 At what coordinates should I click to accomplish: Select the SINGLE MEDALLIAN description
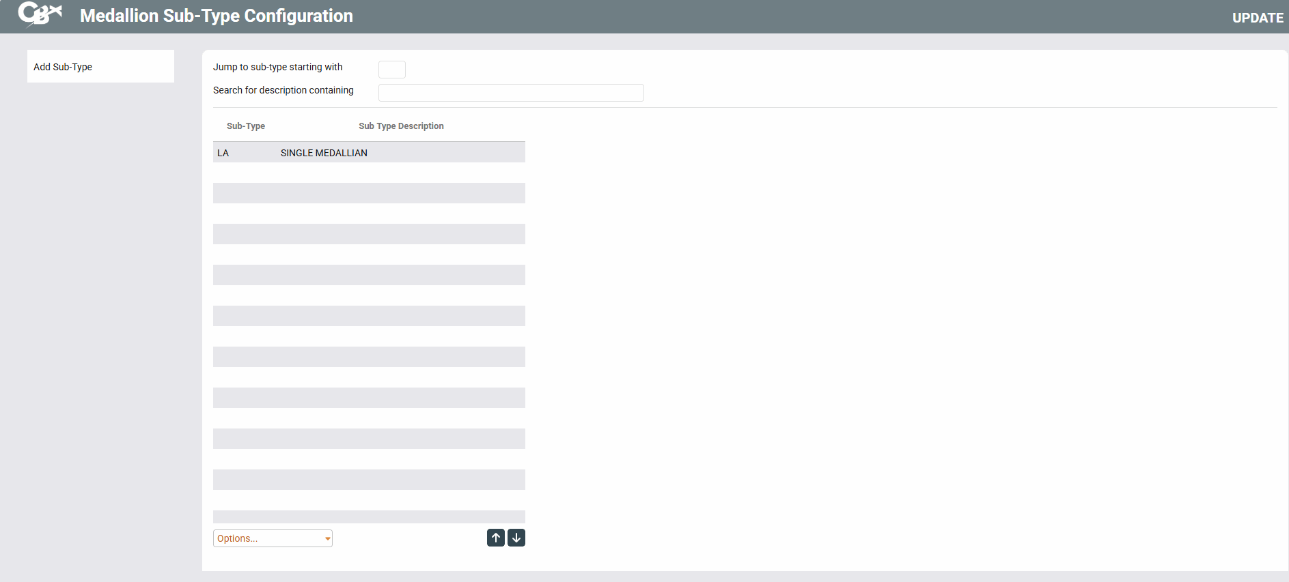pyautogui.click(x=324, y=153)
